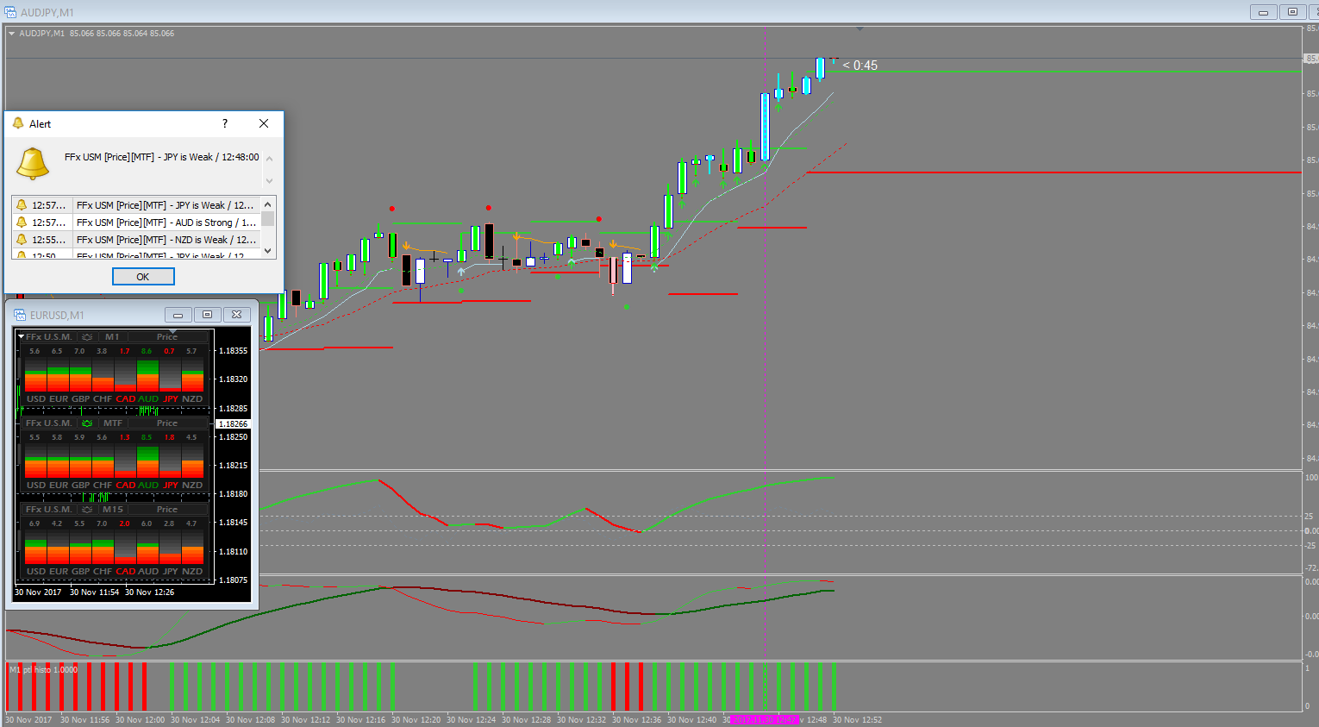Expand the AUDJPY,M1 chart dropdown arrow
The image size is (1319, 727).
click(11, 34)
